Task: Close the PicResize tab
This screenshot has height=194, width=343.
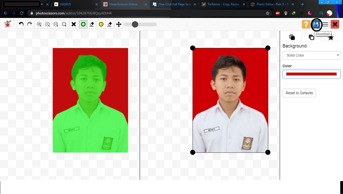Action: click(x=244, y=4)
